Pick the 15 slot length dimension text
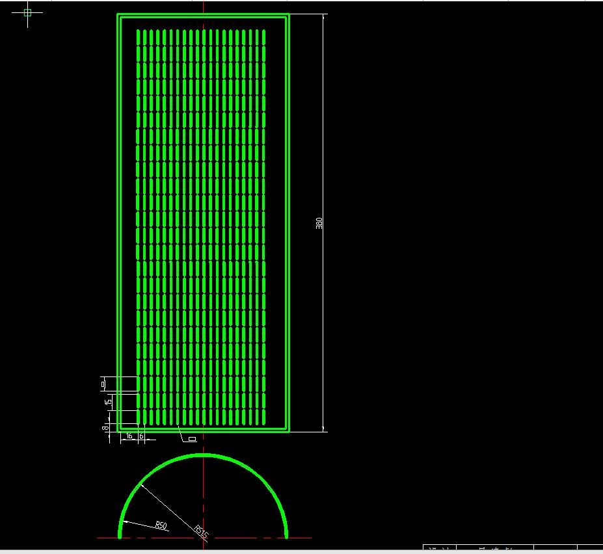This screenshot has height=554, width=603. tap(109, 402)
